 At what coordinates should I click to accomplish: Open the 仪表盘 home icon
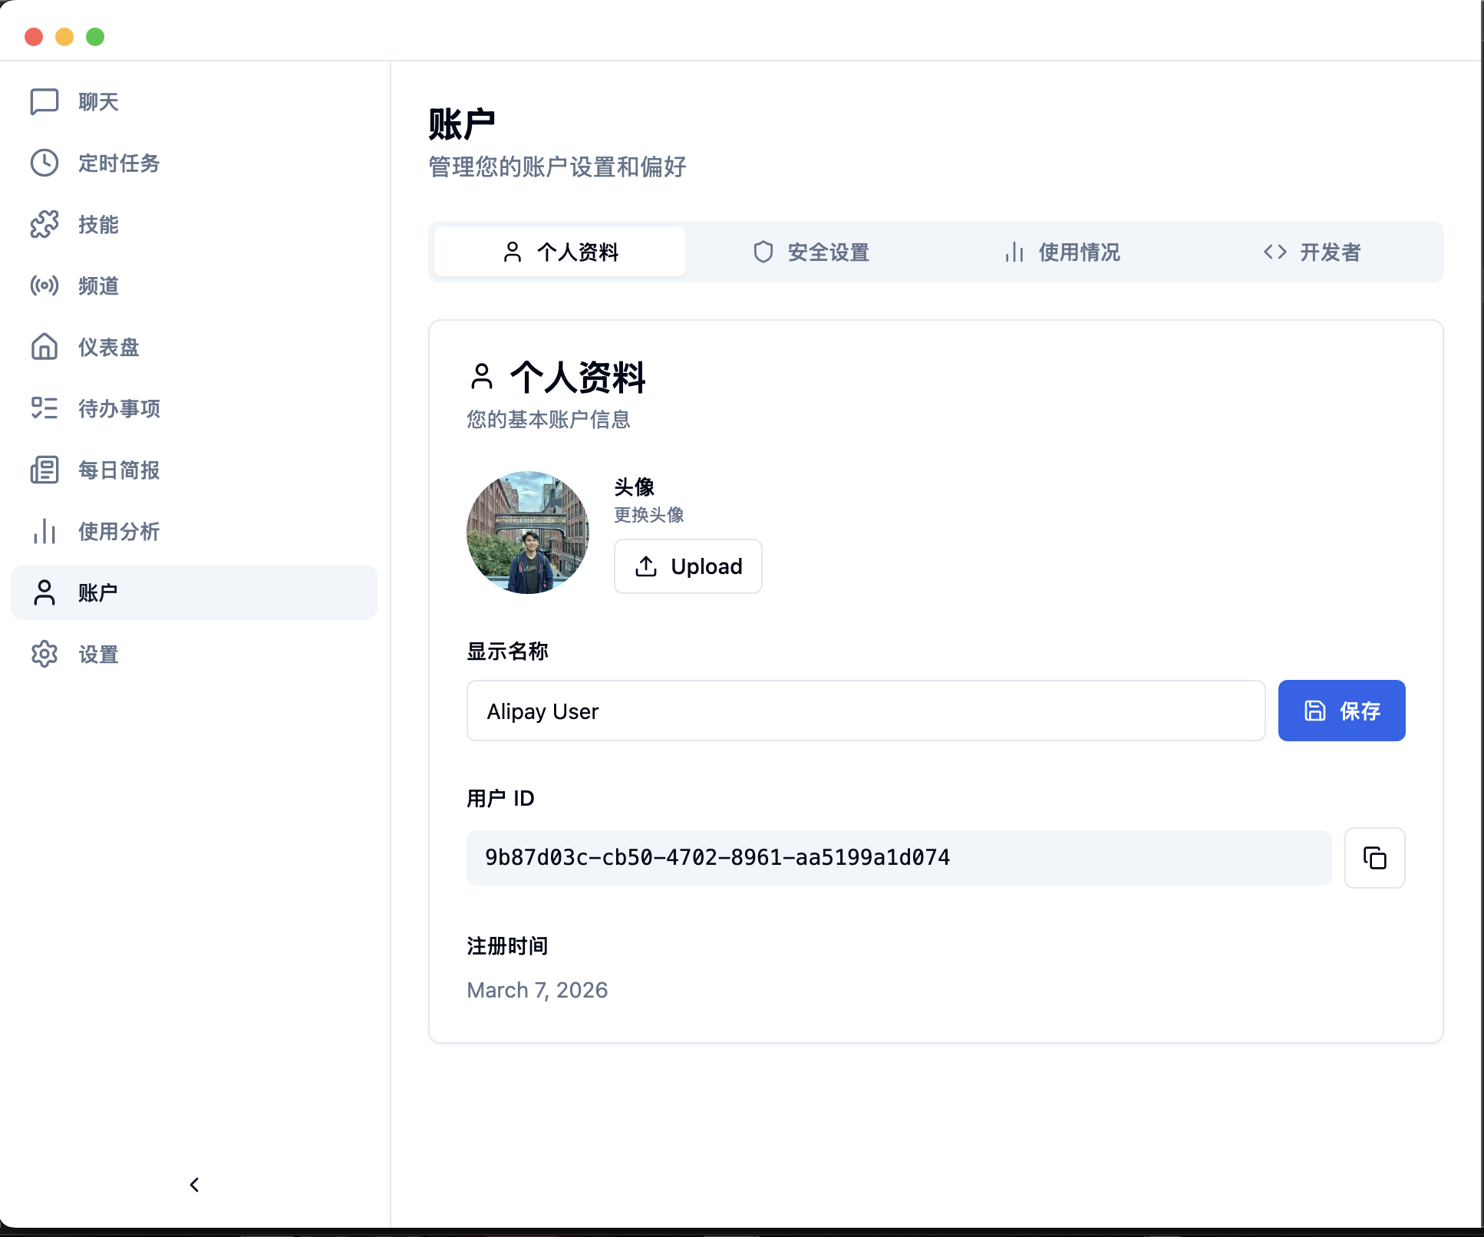44,347
